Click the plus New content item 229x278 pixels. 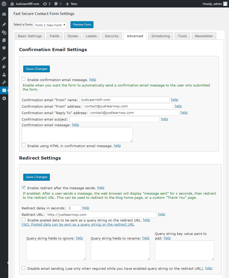[71, 4]
